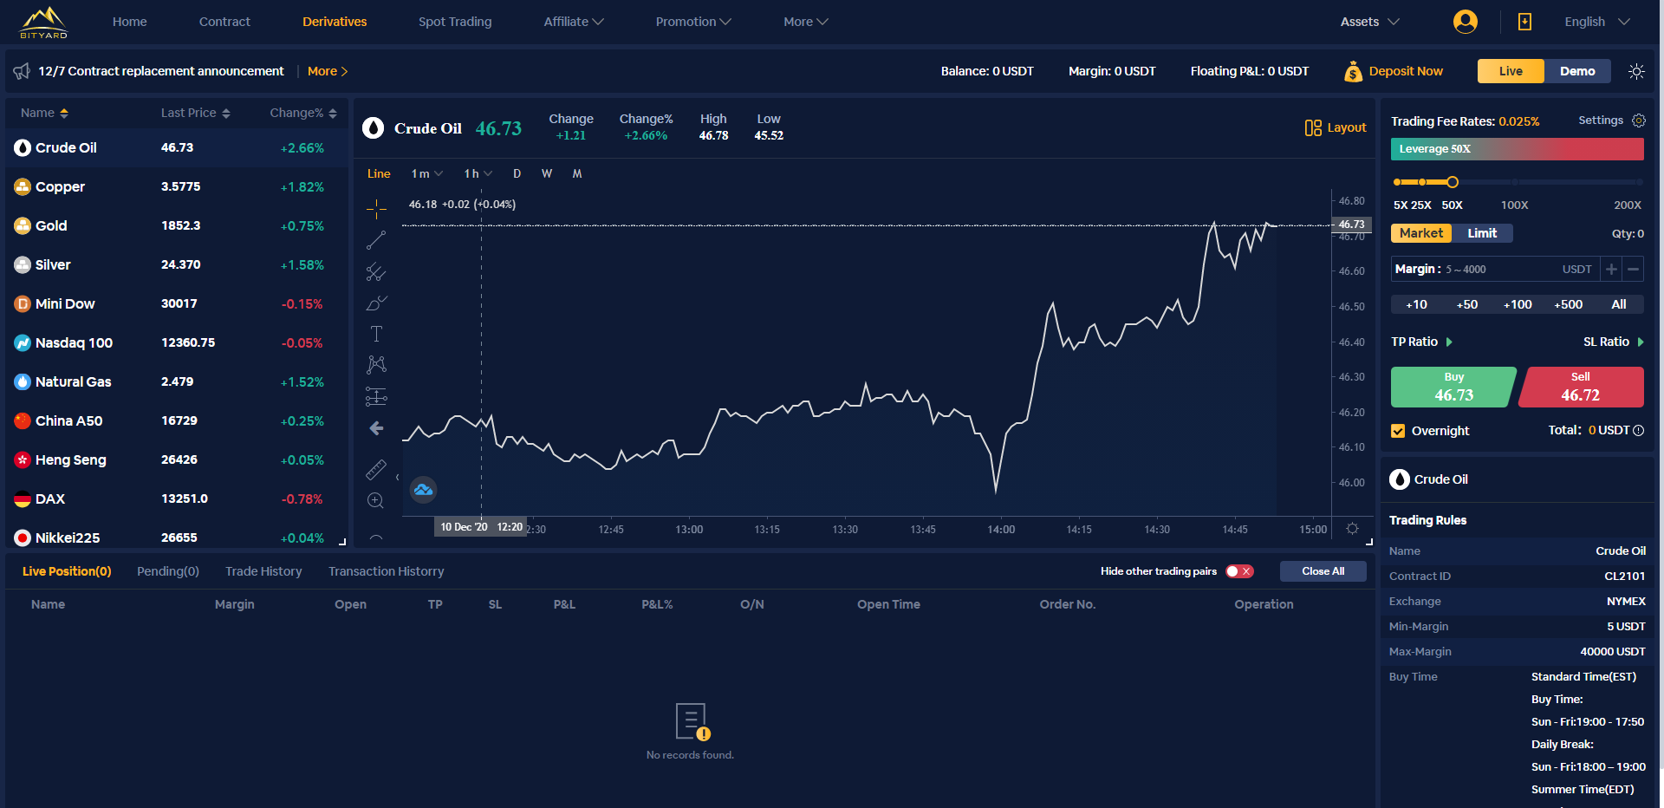Select Limit order type
The image size is (1664, 808).
[1482, 233]
